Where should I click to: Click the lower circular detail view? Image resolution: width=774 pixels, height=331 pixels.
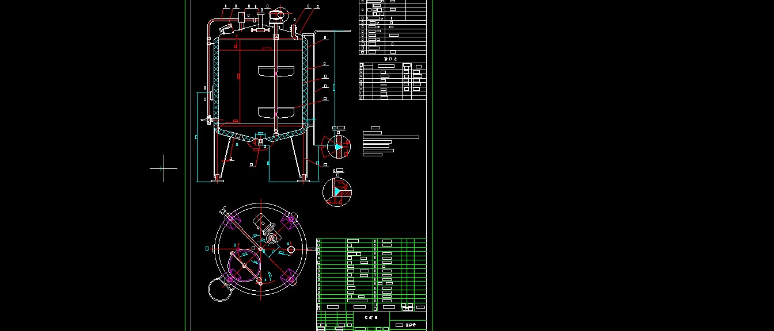pyautogui.click(x=337, y=192)
